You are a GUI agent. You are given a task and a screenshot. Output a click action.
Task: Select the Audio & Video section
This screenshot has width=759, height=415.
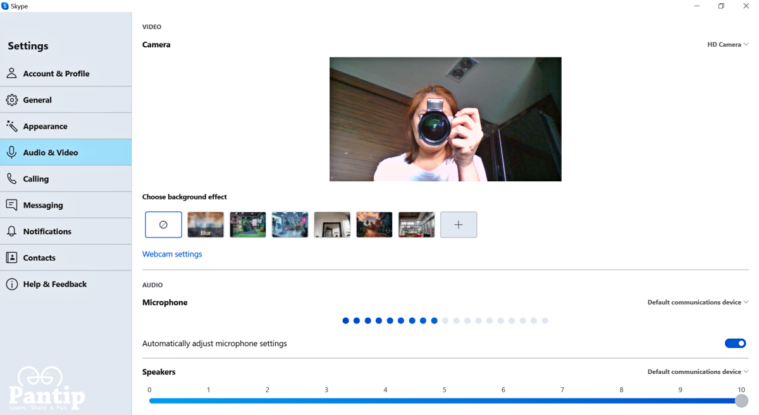click(66, 152)
